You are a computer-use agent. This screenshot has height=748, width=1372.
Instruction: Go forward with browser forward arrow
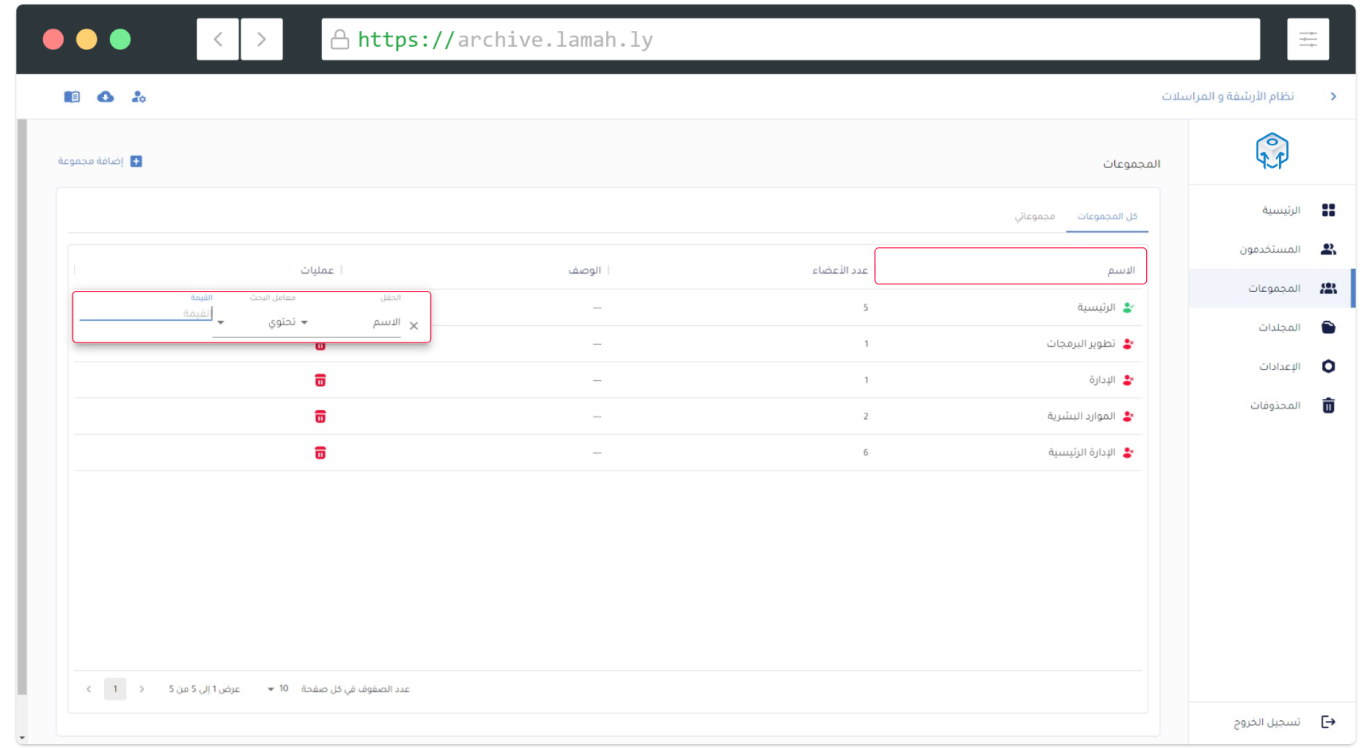pos(262,39)
